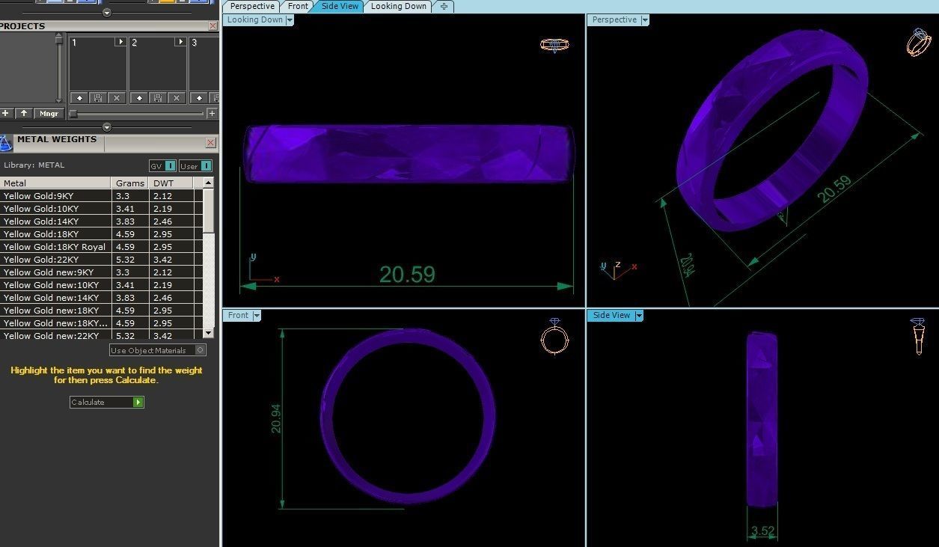
Task: Load project slot 3 with up arrow
Action: (200, 98)
